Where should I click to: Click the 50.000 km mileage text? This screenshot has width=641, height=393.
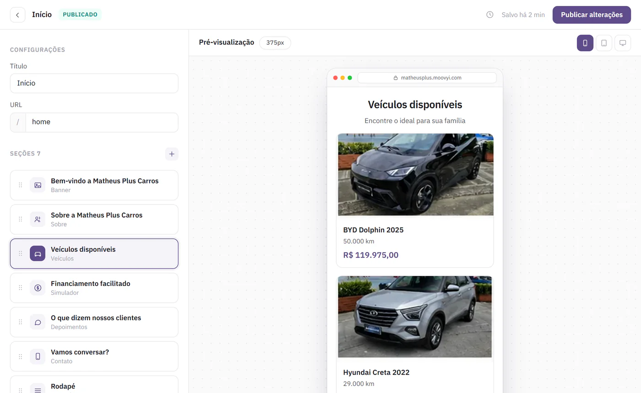point(359,241)
